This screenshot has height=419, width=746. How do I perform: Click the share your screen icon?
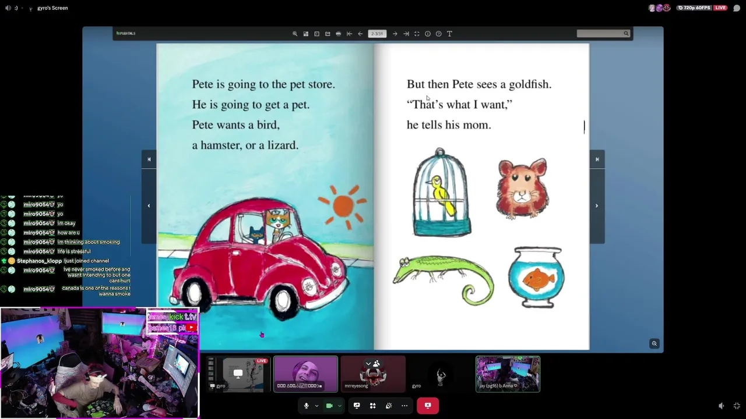[x=357, y=406]
